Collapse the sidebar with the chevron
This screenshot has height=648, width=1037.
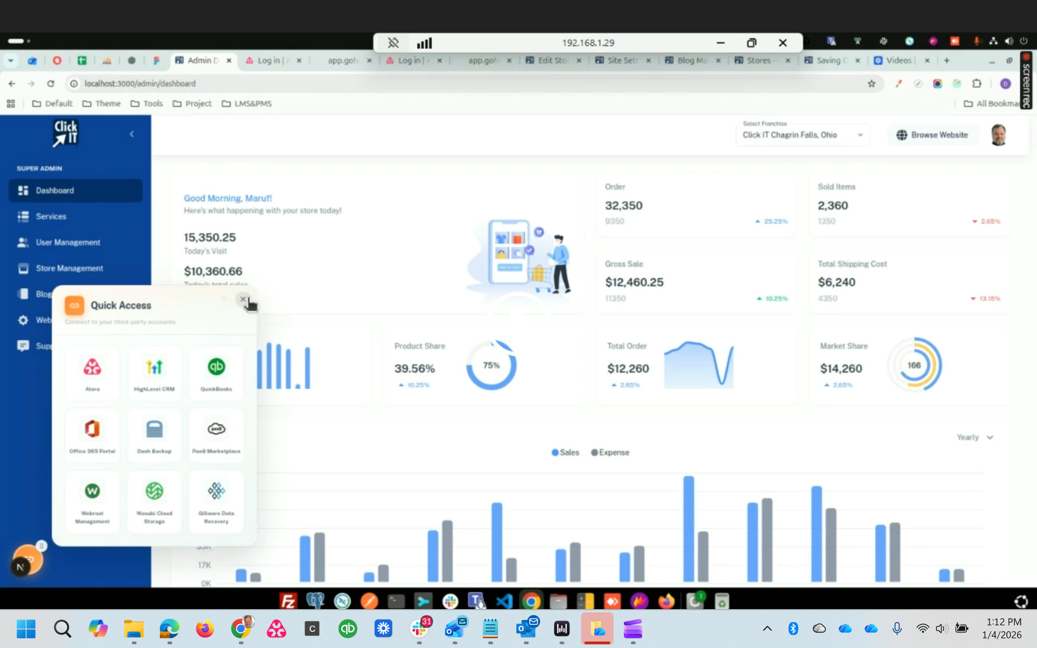132,134
